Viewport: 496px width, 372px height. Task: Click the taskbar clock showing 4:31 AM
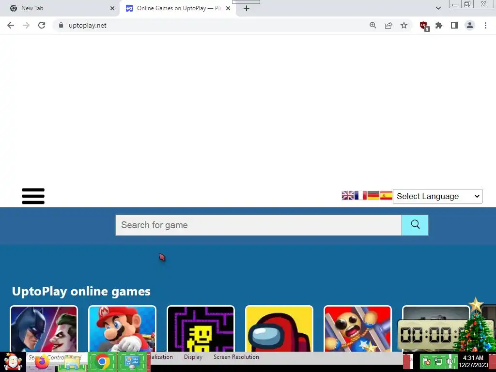(473, 361)
